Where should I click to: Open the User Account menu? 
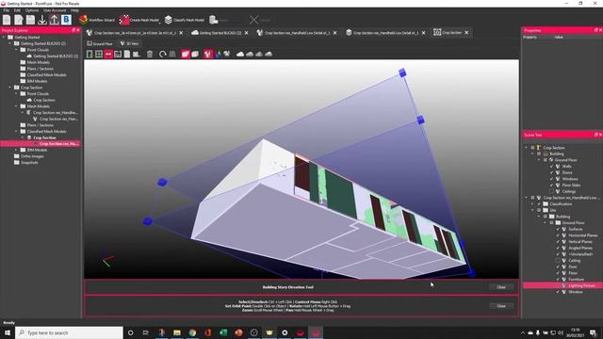[x=55, y=10]
